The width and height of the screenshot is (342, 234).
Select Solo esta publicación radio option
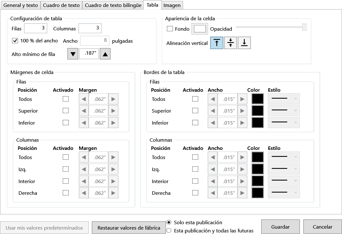click(x=169, y=222)
